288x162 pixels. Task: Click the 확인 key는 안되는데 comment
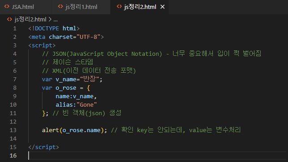coord(176,130)
